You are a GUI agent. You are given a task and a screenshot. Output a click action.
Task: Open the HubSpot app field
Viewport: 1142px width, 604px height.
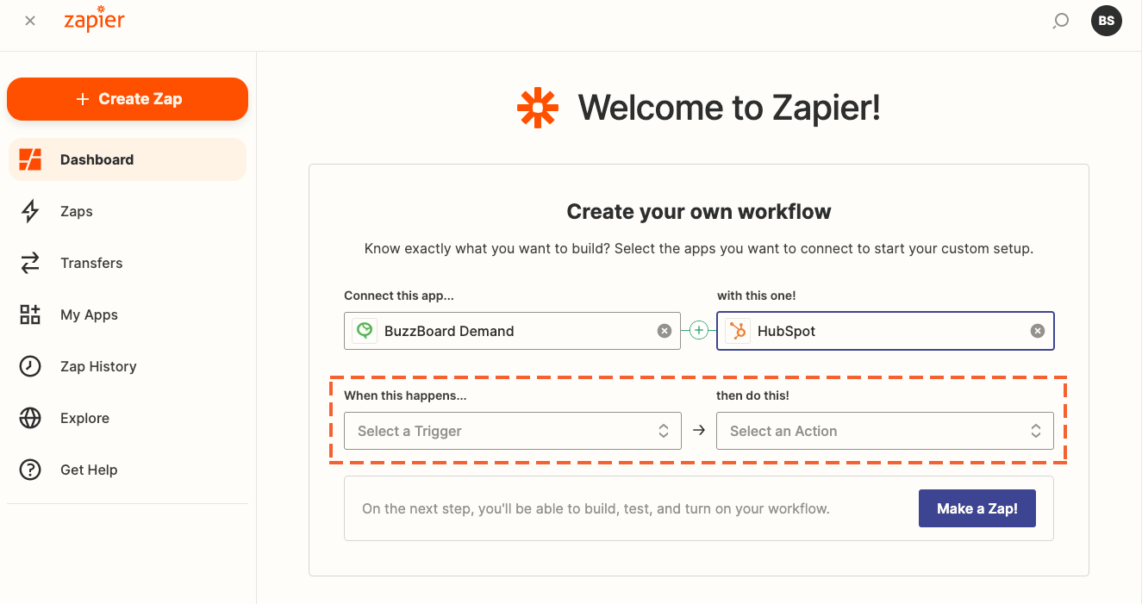885,331
